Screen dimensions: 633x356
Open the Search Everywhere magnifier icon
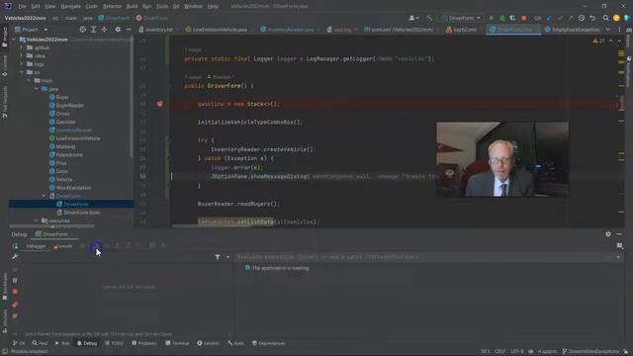pyautogui.click(x=606, y=18)
